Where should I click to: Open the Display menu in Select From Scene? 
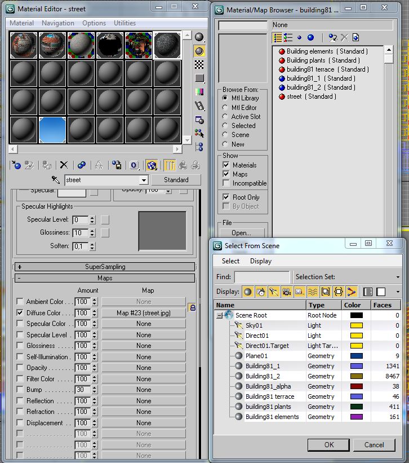[x=261, y=261]
